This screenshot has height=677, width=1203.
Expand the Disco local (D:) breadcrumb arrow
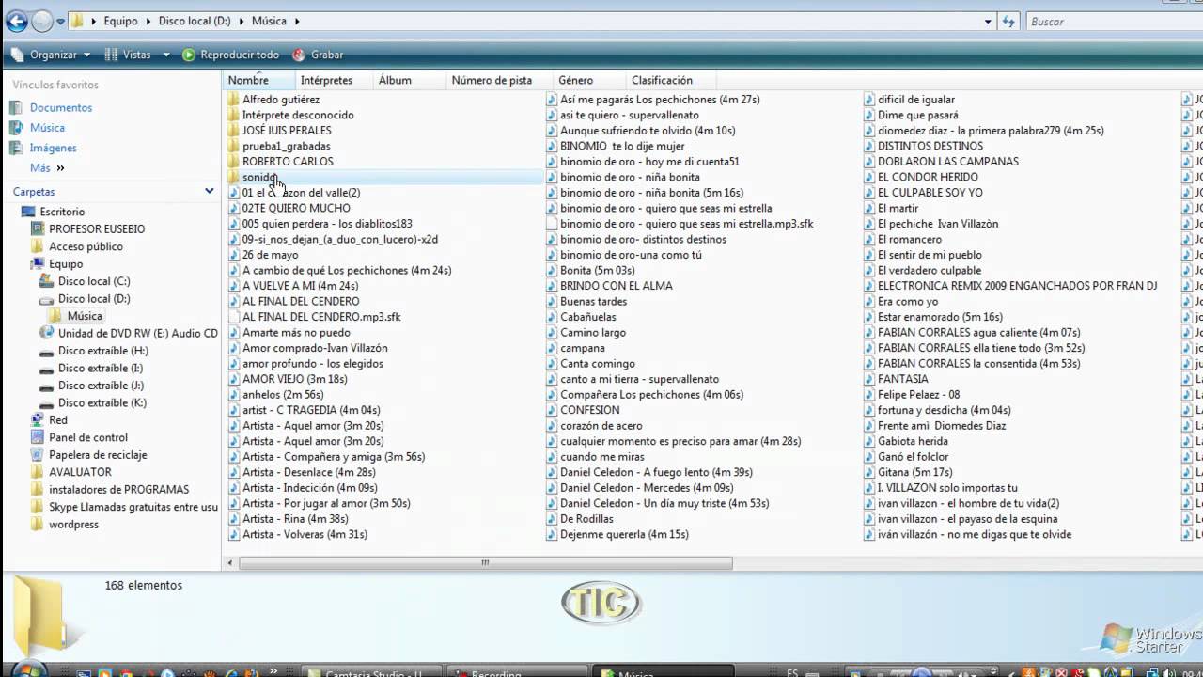point(241,21)
